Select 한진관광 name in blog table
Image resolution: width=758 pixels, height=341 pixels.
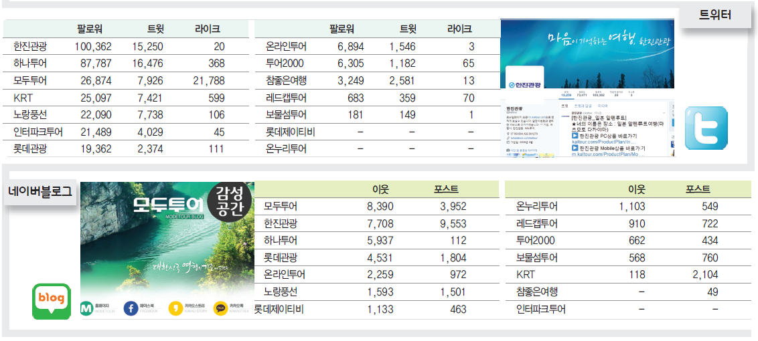pyautogui.click(x=281, y=223)
